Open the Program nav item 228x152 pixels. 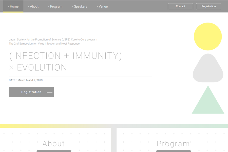tap(55, 6)
